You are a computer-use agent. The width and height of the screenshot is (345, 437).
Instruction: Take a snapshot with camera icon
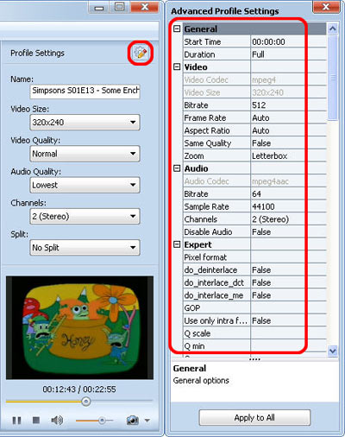[133, 421]
